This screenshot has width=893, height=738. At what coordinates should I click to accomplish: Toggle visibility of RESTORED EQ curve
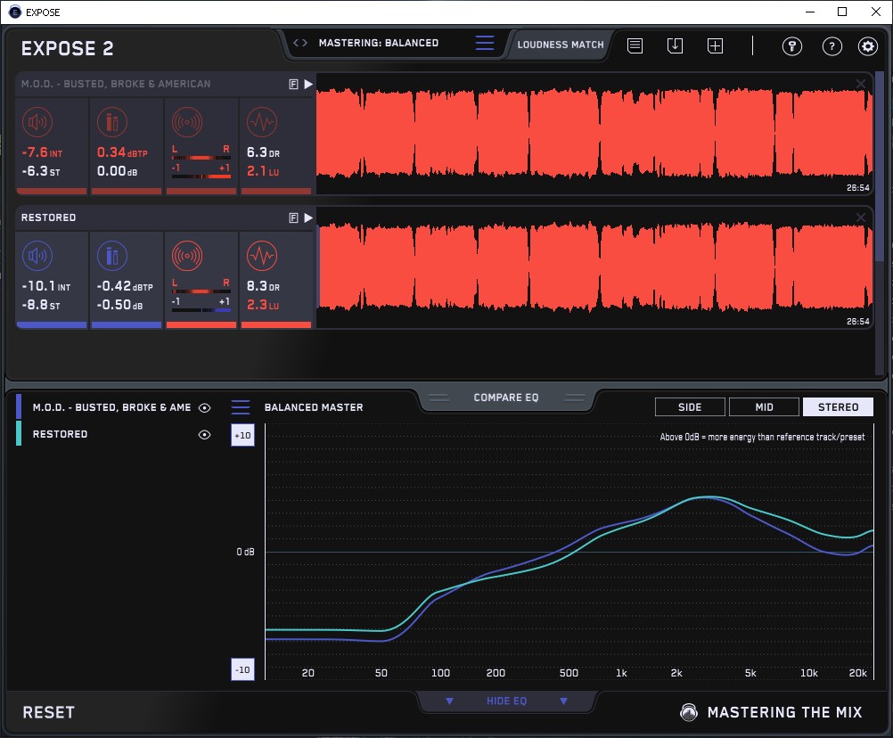205,435
